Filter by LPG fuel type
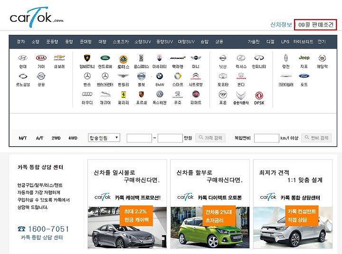The width and height of the screenshot is (342, 254). 285,41
